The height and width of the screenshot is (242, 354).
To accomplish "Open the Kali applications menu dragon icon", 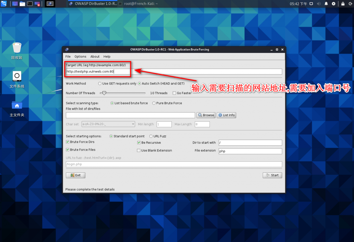I will pyautogui.click(x=3, y=3).
